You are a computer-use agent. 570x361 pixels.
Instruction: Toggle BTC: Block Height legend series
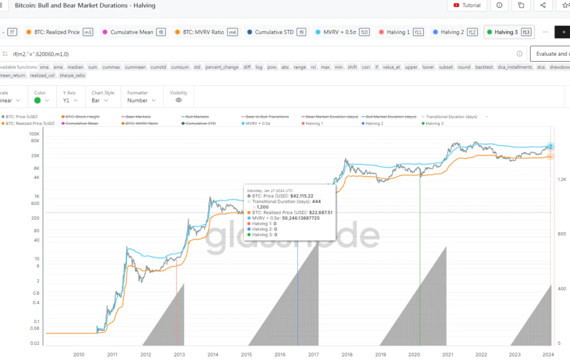pyautogui.click(x=80, y=117)
